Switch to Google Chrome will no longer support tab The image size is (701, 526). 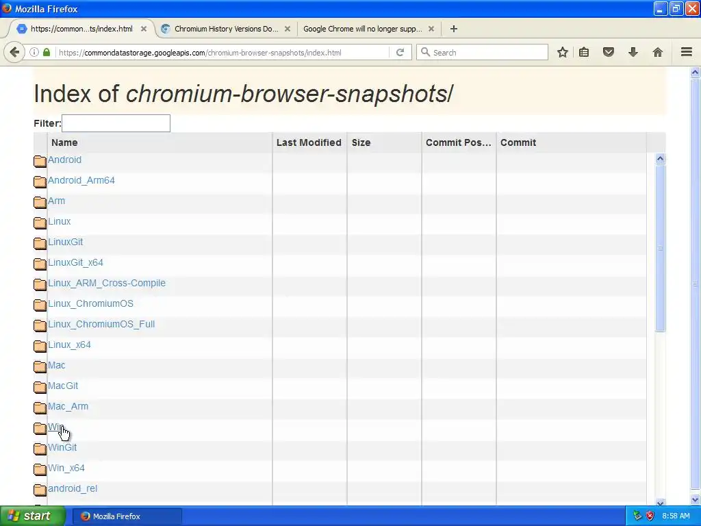pyautogui.click(x=363, y=29)
